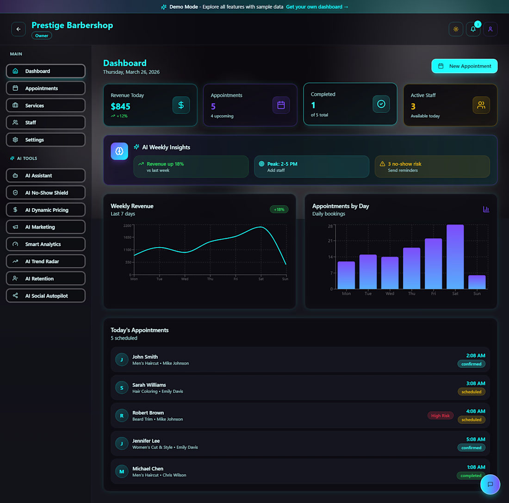The height and width of the screenshot is (503, 509).
Task: Follow 'Get your own dashboard' link
Action: pos(317,7)
